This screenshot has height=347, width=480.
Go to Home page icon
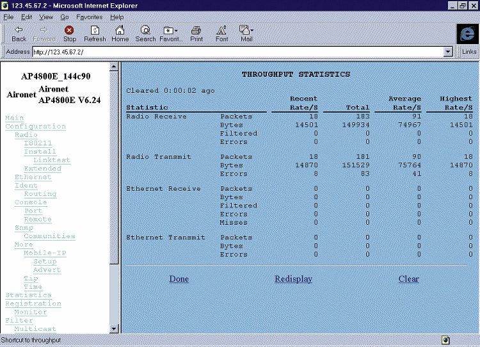pos(120,34)
